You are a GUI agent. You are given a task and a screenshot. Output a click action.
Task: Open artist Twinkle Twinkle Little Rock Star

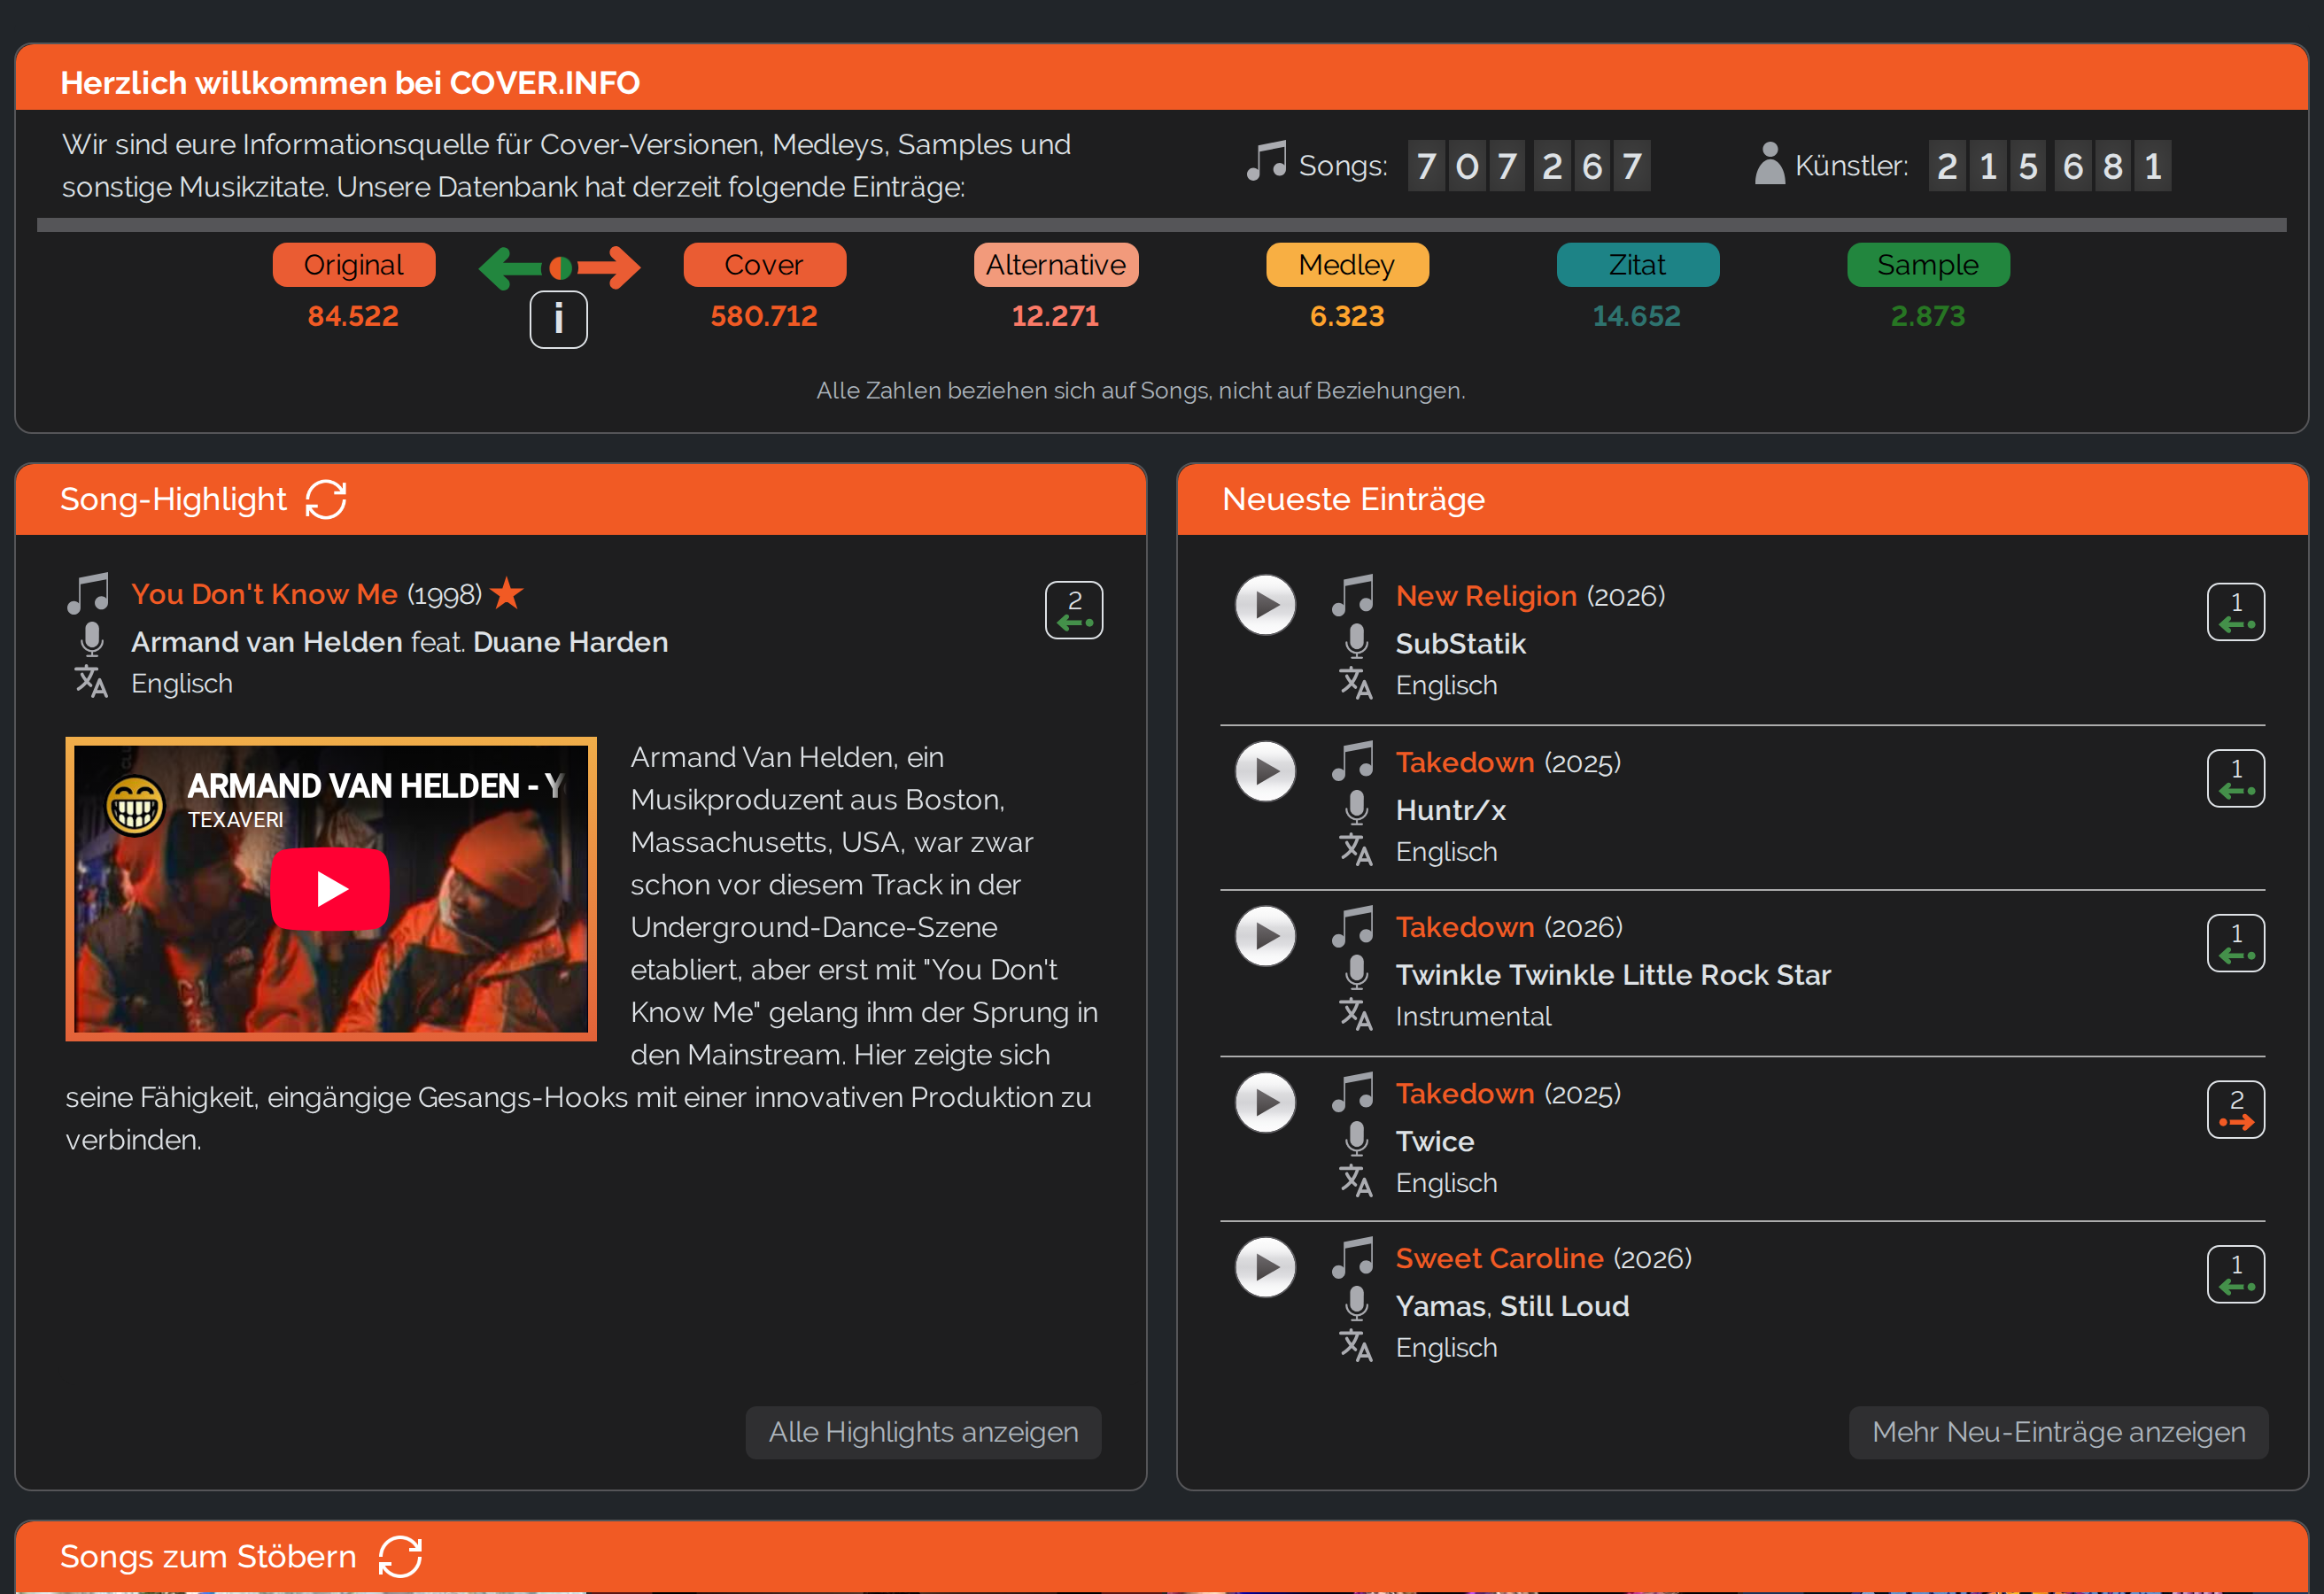1613,975
